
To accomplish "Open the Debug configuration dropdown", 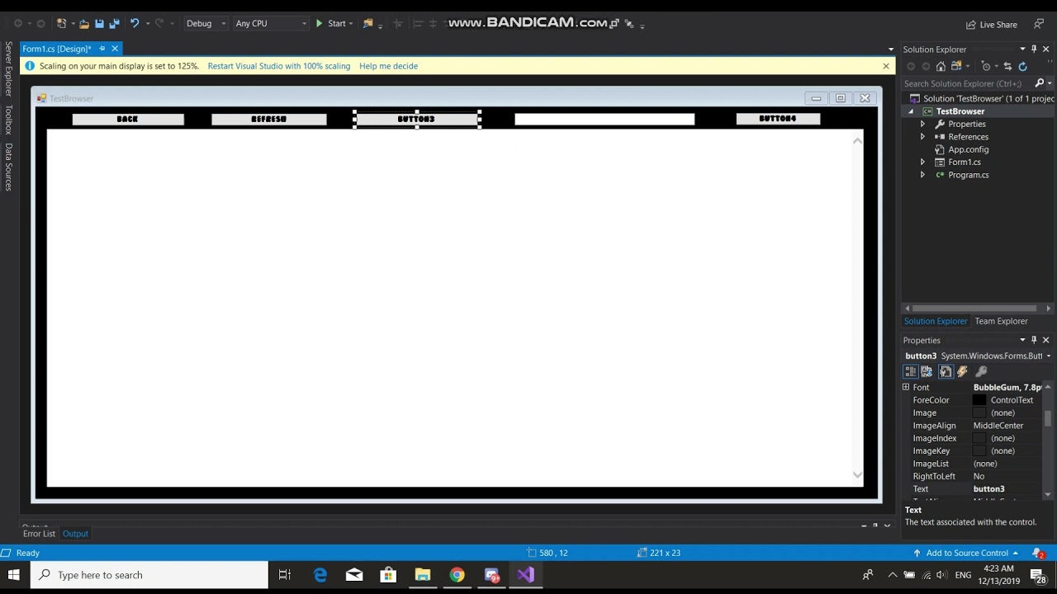I will (x=206, y=24).
